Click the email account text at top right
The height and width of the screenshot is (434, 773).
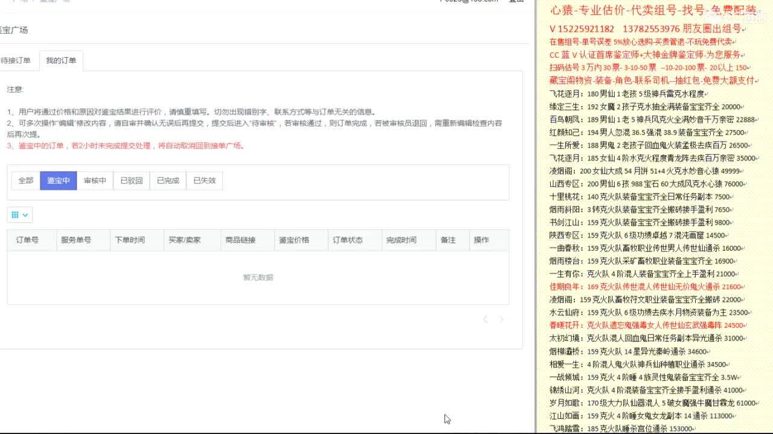click(461, 1)
